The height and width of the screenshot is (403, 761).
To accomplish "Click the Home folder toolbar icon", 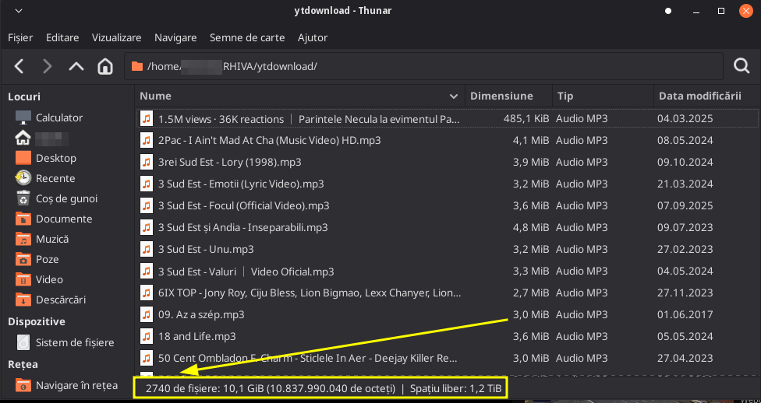I will (105, 66).
